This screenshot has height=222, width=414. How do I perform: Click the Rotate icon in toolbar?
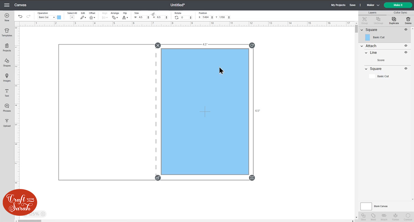coord(177,17)
